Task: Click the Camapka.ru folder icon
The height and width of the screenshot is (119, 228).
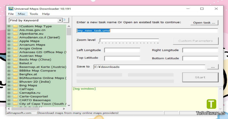Action: (15, 93)
